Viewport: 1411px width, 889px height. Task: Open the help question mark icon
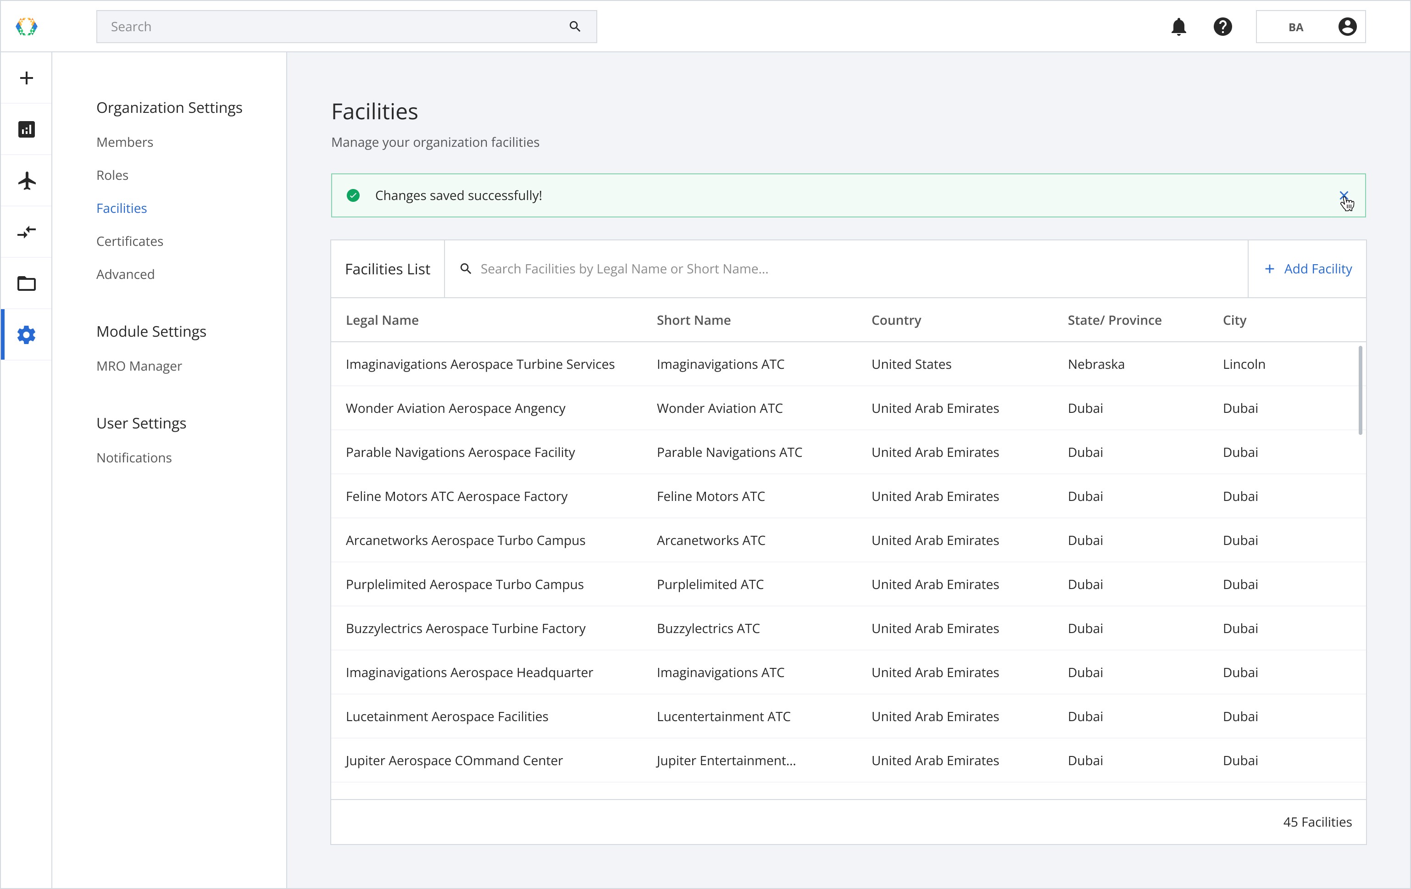(x=1223, y=26)
